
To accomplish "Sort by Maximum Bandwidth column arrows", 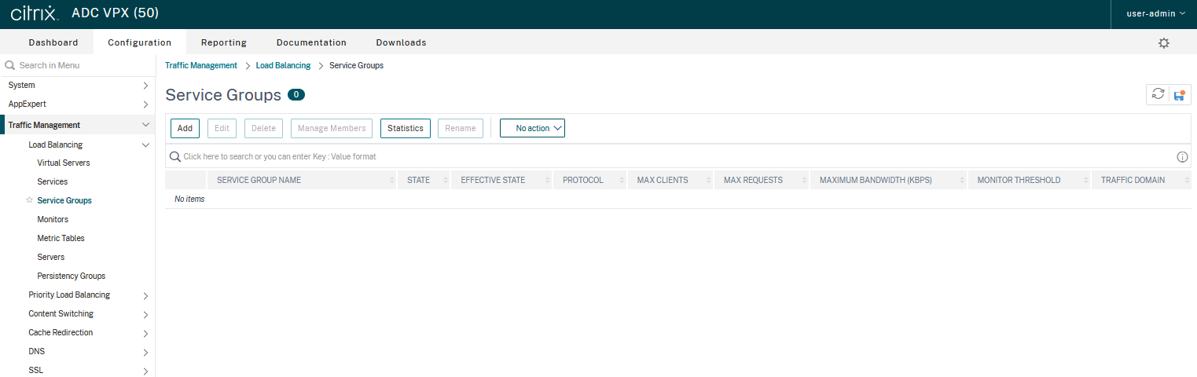I will [962, 180].
